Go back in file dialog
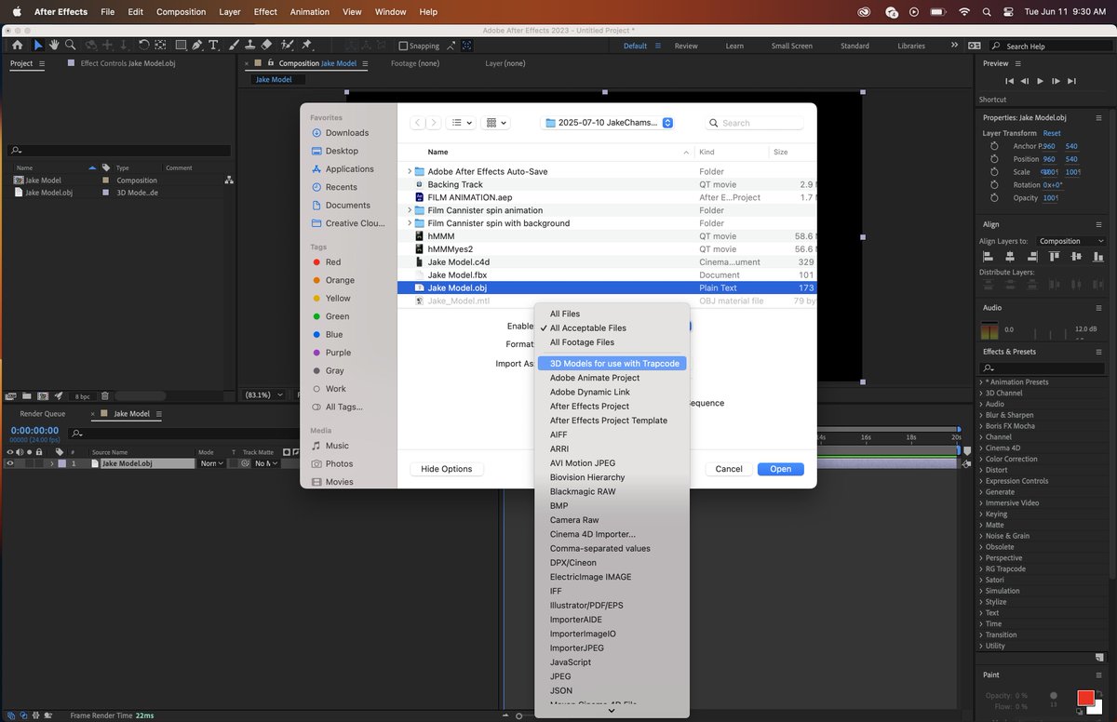 tap(418, 123)
